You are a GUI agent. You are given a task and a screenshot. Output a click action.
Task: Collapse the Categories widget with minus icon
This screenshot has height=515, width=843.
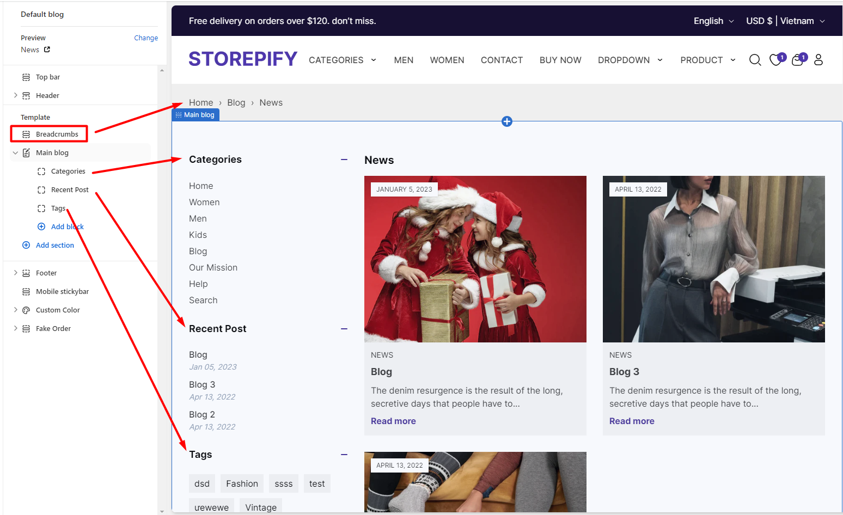[x=344, y=160]
